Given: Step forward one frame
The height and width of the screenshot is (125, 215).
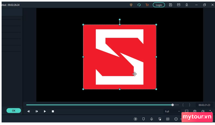Looking at the screenshot, I should (37, 111).
